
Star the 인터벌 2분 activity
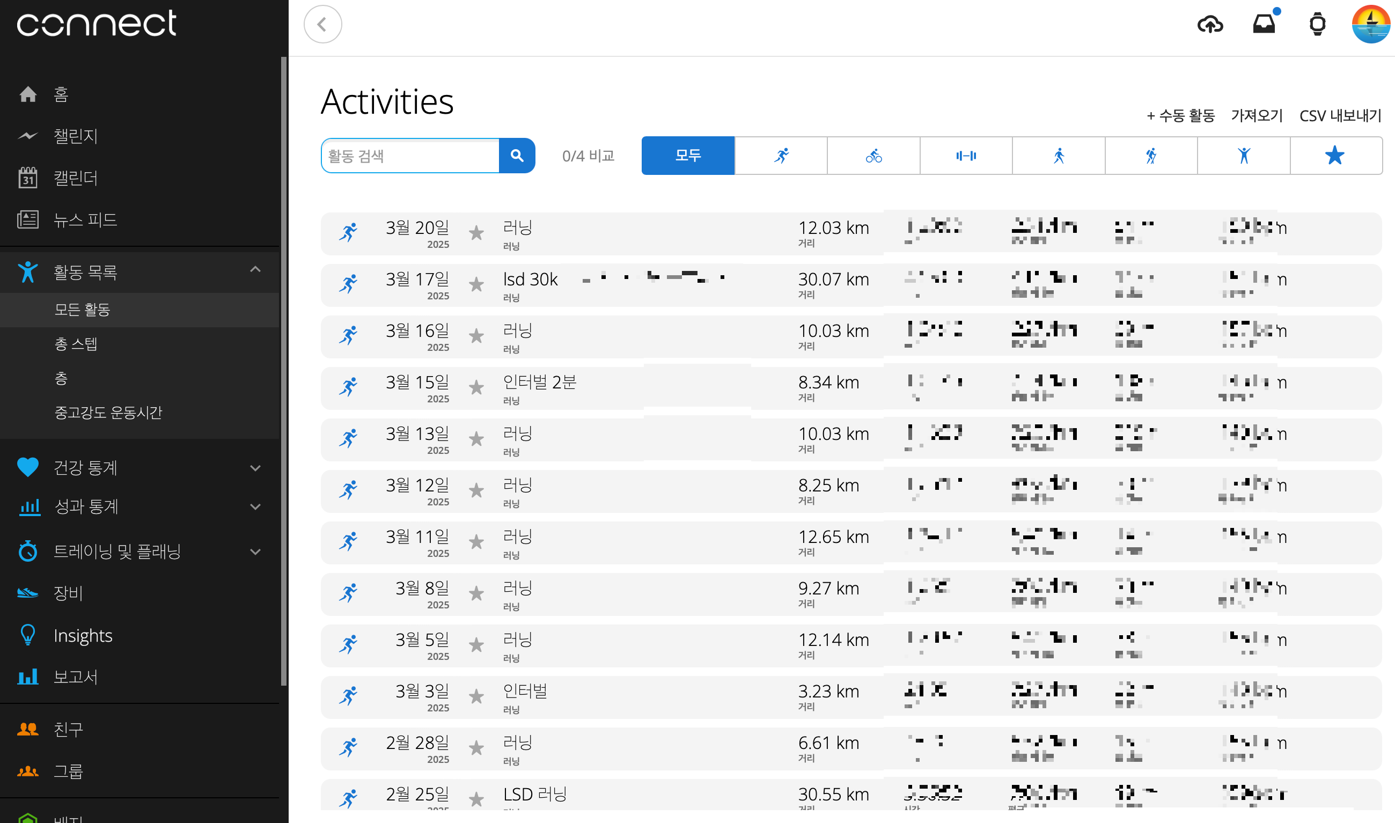pyautogui.click(x=476, y=388)
